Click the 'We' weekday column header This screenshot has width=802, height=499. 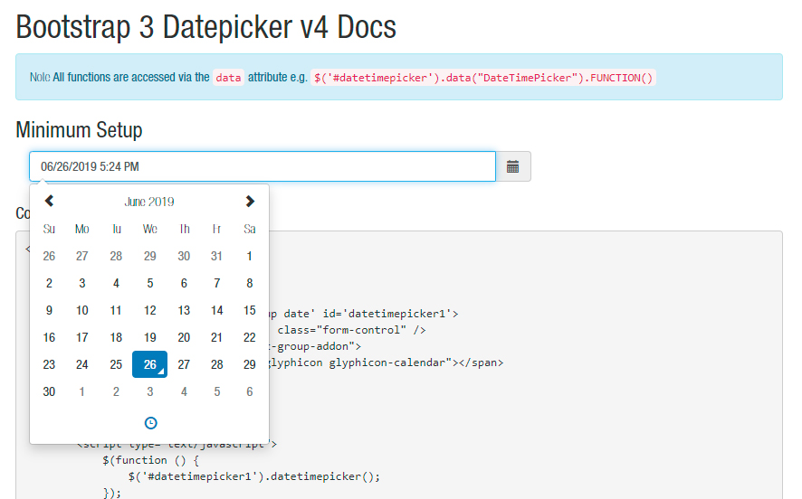point(150,229)
